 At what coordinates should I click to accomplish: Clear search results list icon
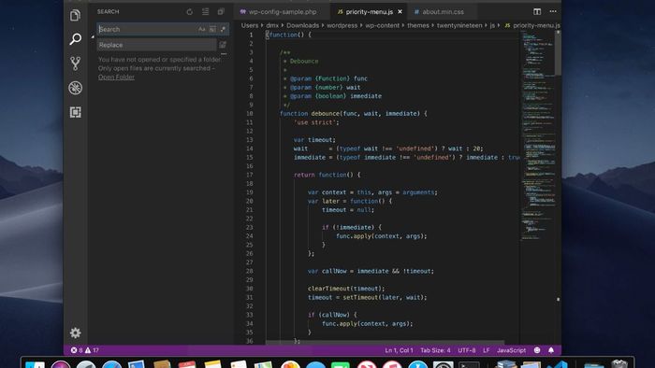206,11
